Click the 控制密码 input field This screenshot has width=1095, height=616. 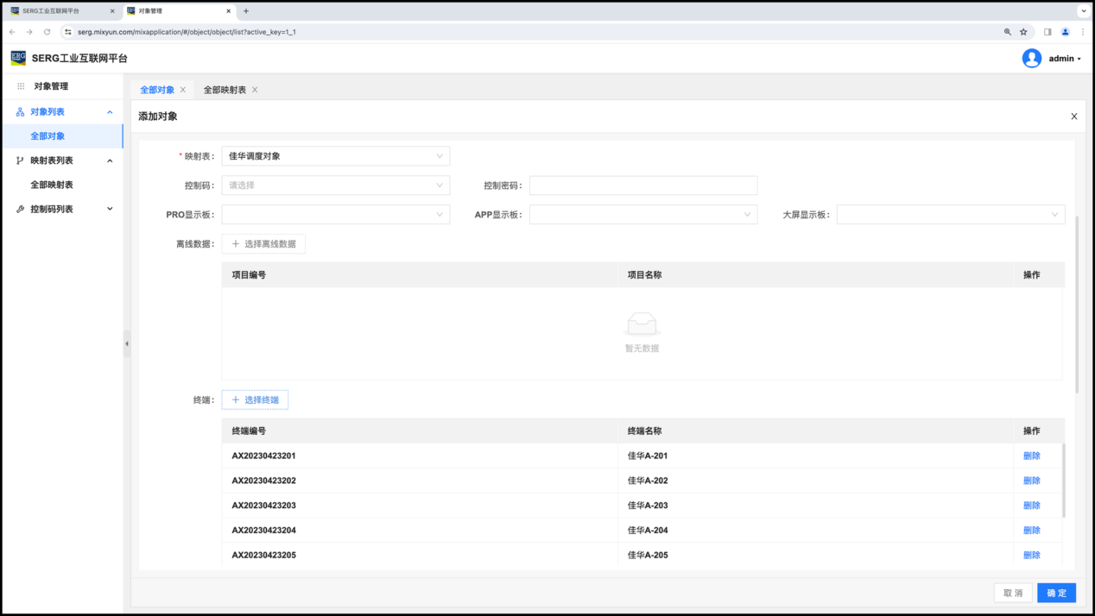(x=642, y=185)
